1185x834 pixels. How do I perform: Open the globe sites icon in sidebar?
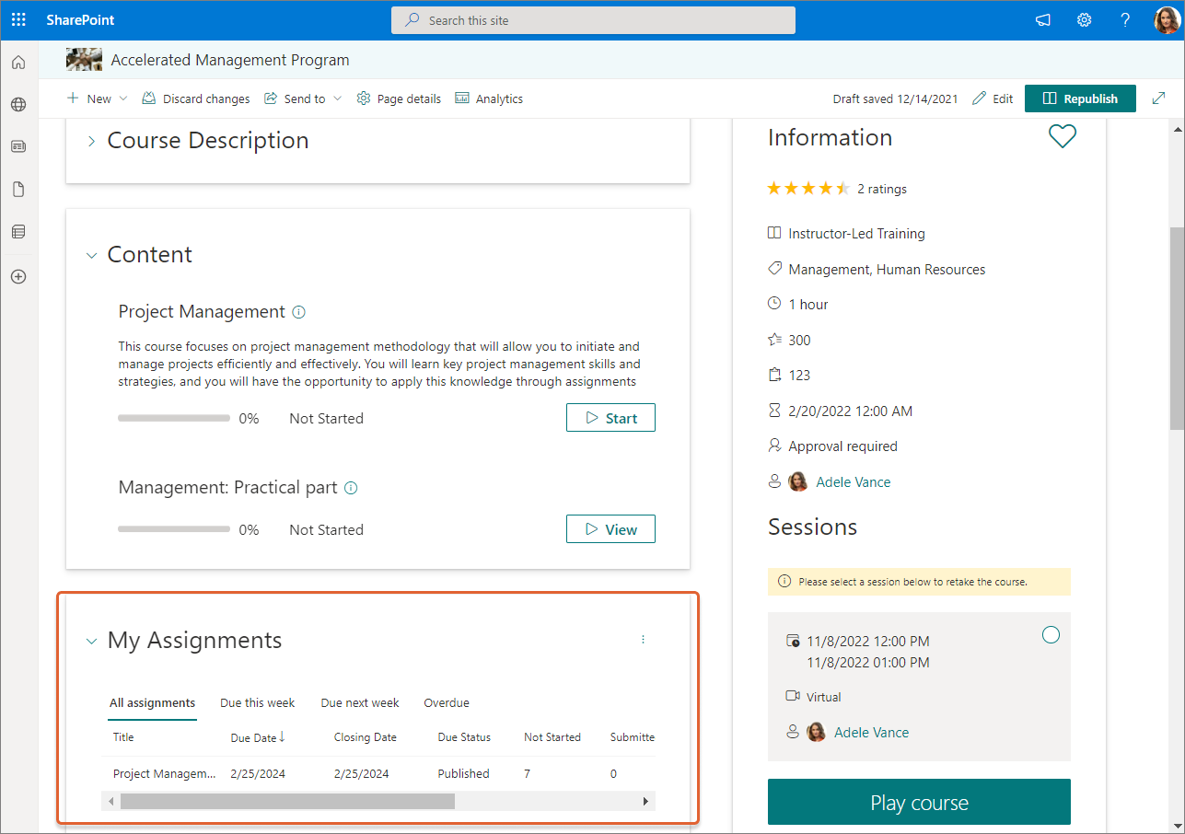click(18, 105)
